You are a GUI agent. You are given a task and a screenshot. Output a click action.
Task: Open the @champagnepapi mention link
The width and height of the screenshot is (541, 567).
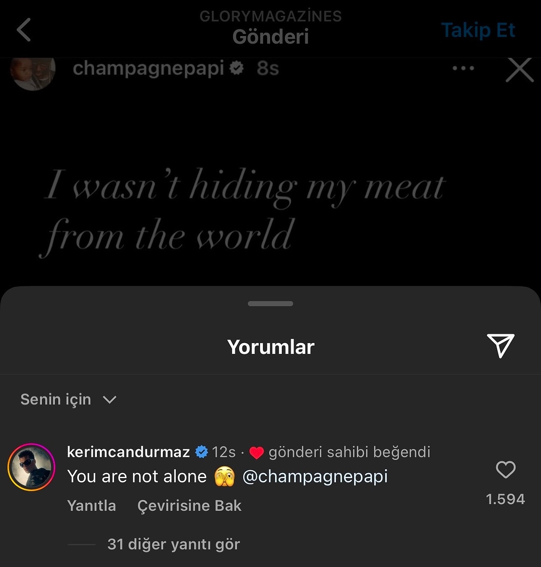point(315,476)
